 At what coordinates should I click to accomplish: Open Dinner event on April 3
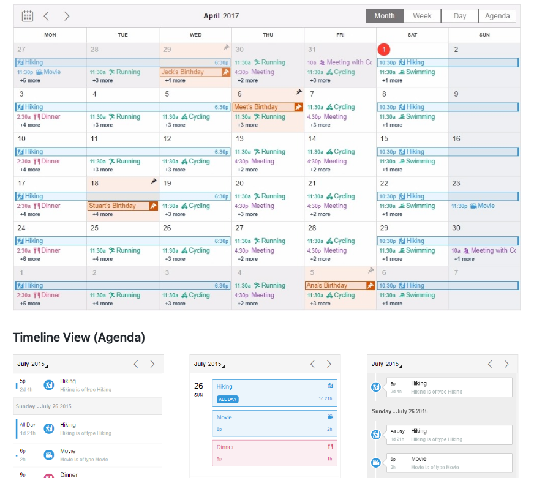tap(39, 117)
